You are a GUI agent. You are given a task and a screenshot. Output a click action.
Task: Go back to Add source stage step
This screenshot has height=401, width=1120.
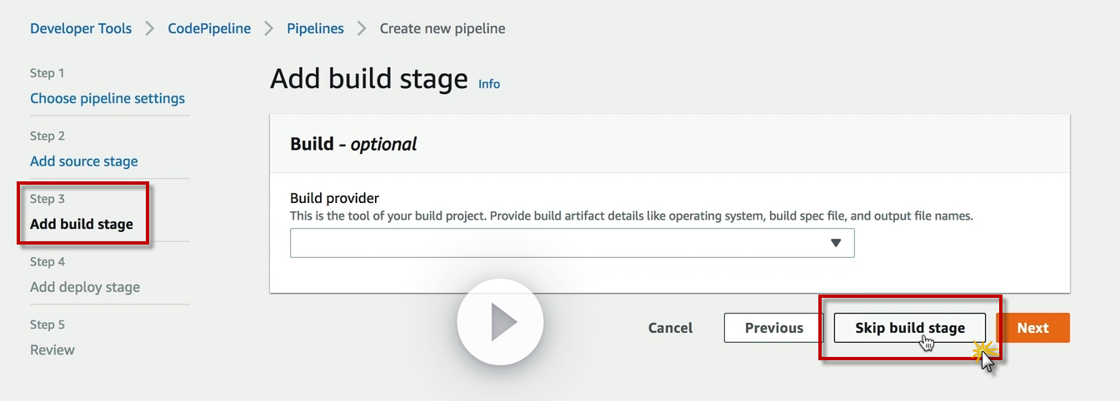[84, 161]
